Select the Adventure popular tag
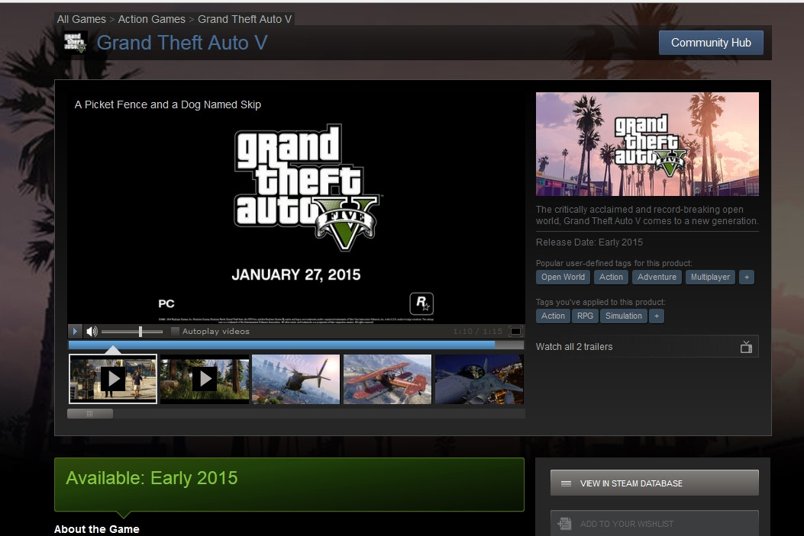This screenshot has width=804, height=536. [657, 277]
